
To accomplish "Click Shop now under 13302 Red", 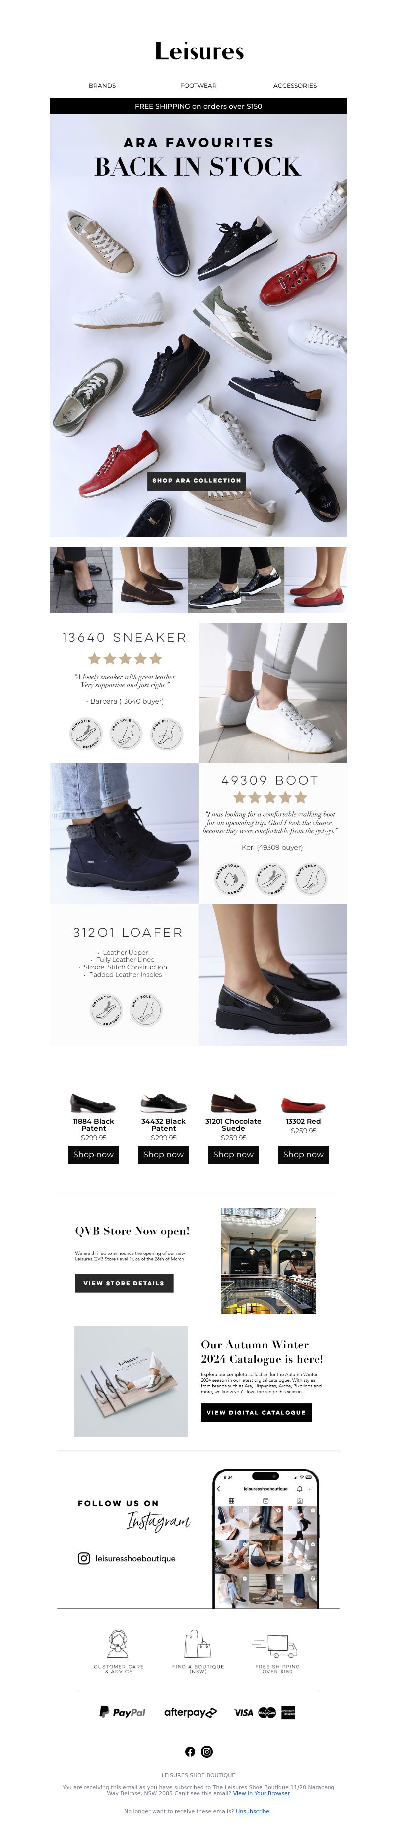I will point(303,1154).
